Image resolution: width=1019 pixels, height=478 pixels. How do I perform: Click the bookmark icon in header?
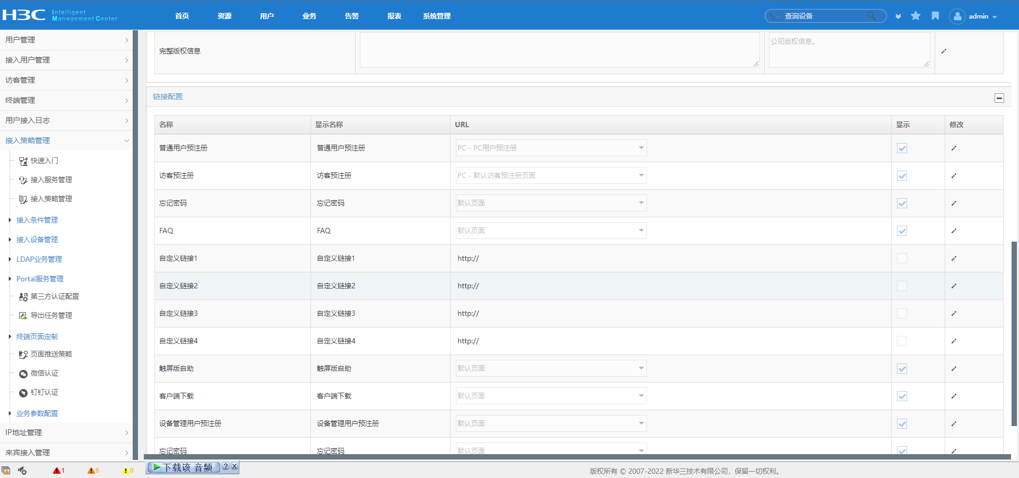935,16
